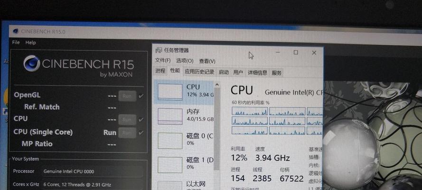Open the 文件(F) menu in Task Manager
The width and height of the screenshot is (422, 190).
click(x=163, y=60)
